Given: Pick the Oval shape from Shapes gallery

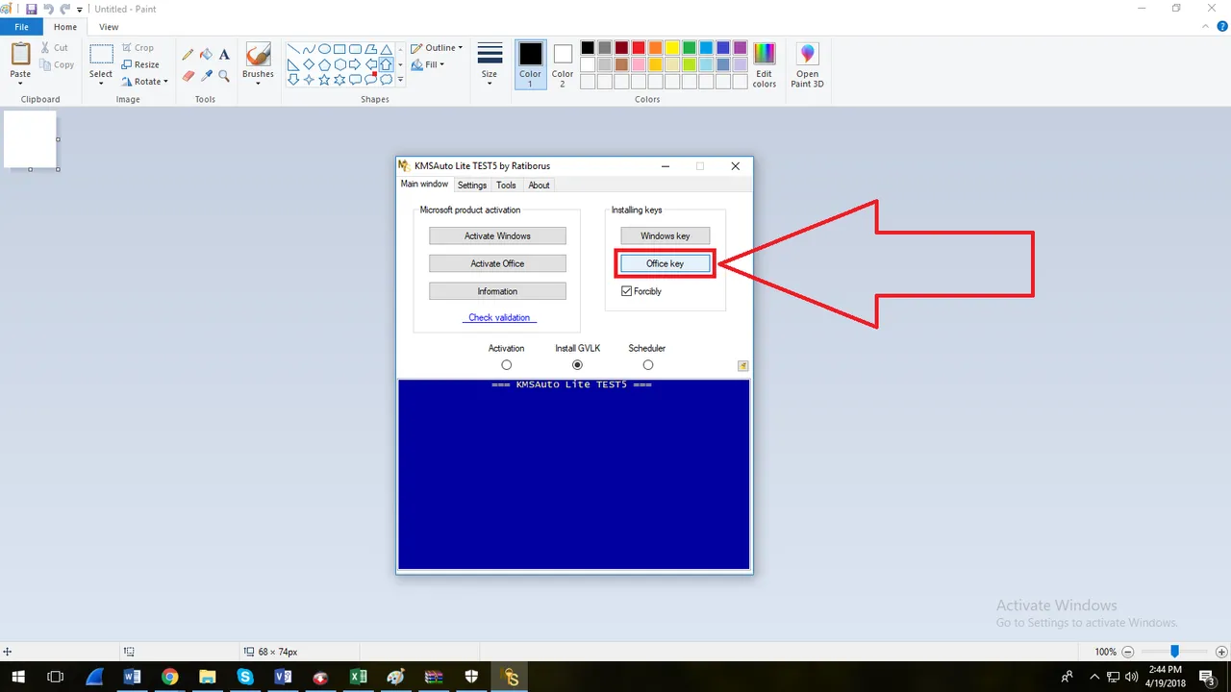Looking at the screenshot, I should pyautogui.click(x=324, y=49).
